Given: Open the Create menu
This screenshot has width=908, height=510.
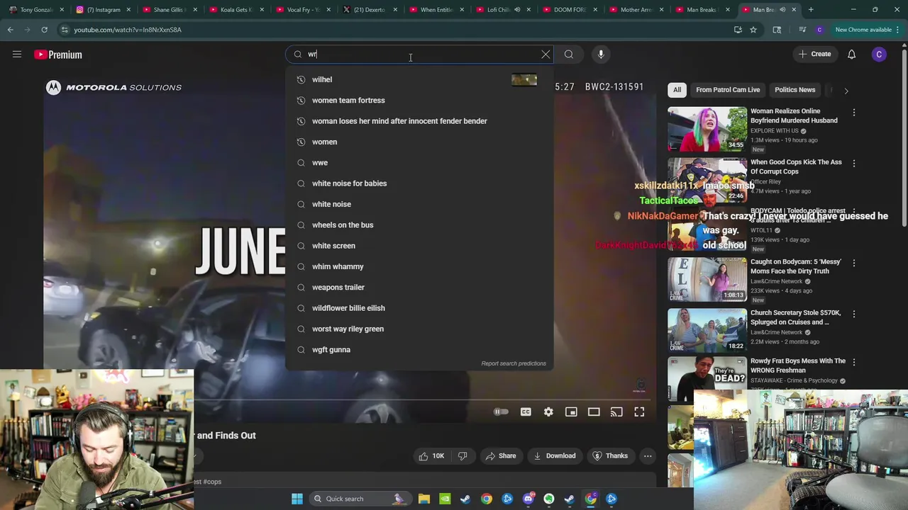Looking at the screenshot, I should point(814,55).
